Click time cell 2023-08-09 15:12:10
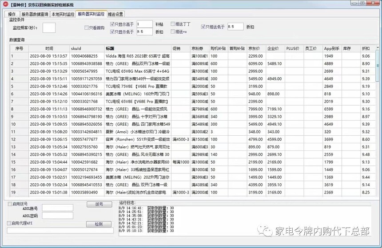The width and height of the screenshot is (382, 248). pos(48,101)
